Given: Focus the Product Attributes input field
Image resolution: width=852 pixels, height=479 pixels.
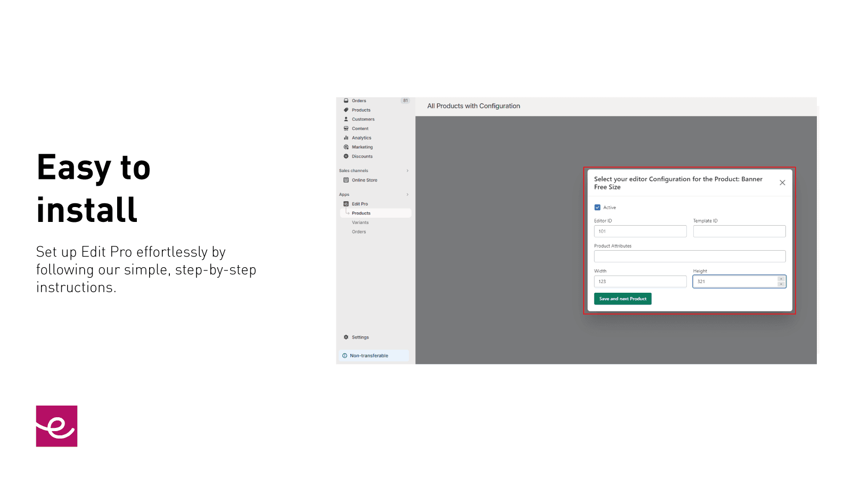Looking at the screenshot, I should pos(689,256).
